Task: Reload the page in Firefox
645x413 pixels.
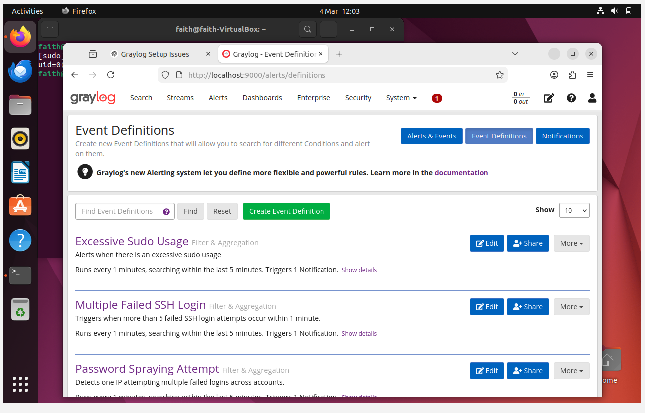Action: tap(111, 75)
